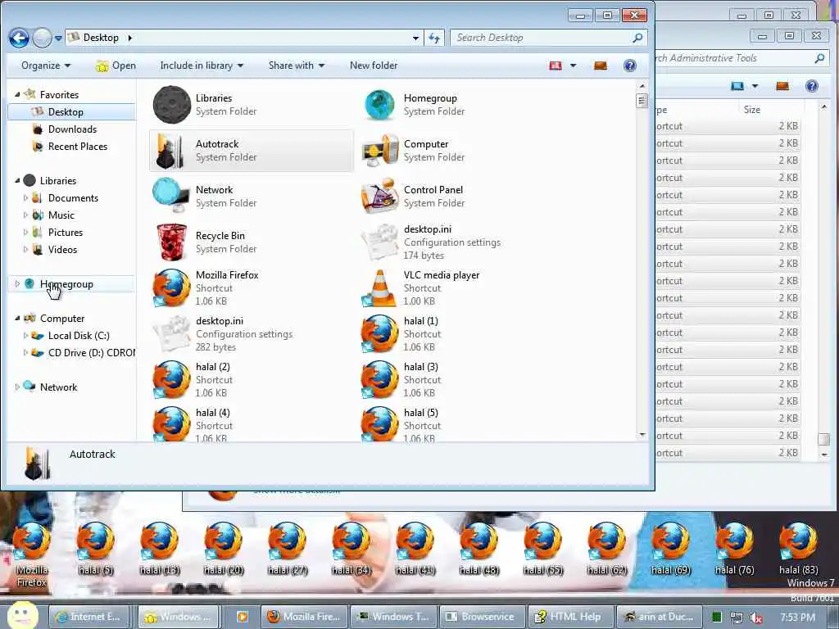Select the VLC media player shortcut icon
Image resolution: width=839 pixels, height=629 pixels.
380,287
